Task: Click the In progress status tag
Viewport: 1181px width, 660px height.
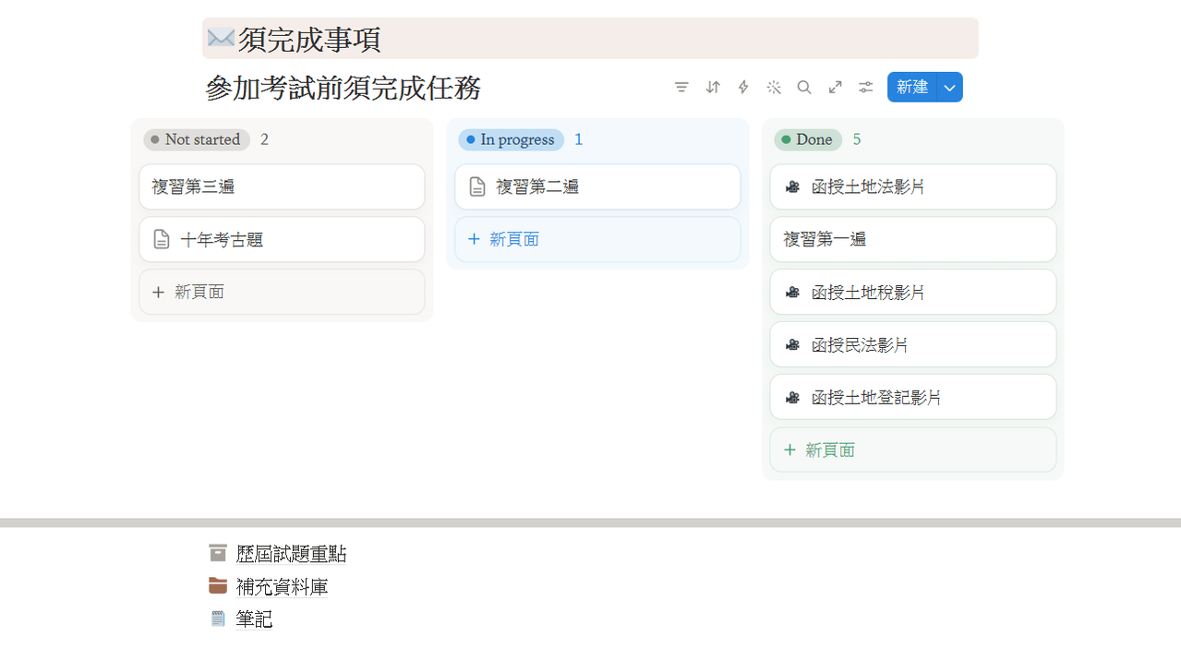Action: click(512, 139)
